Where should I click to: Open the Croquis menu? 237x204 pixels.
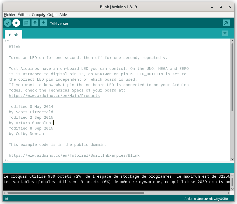pos(38,15)
